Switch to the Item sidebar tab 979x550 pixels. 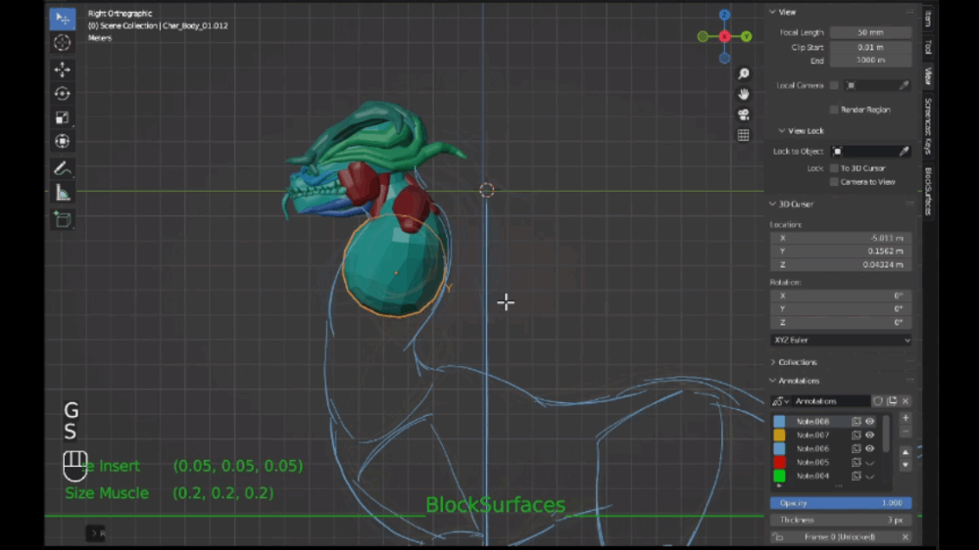[x=927, y=20]
